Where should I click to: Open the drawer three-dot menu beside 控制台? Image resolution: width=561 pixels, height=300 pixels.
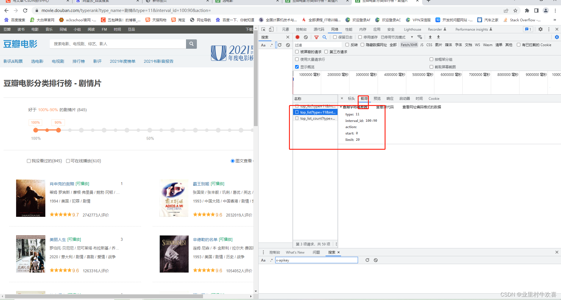pyautogui.click(x=263, y=252)
